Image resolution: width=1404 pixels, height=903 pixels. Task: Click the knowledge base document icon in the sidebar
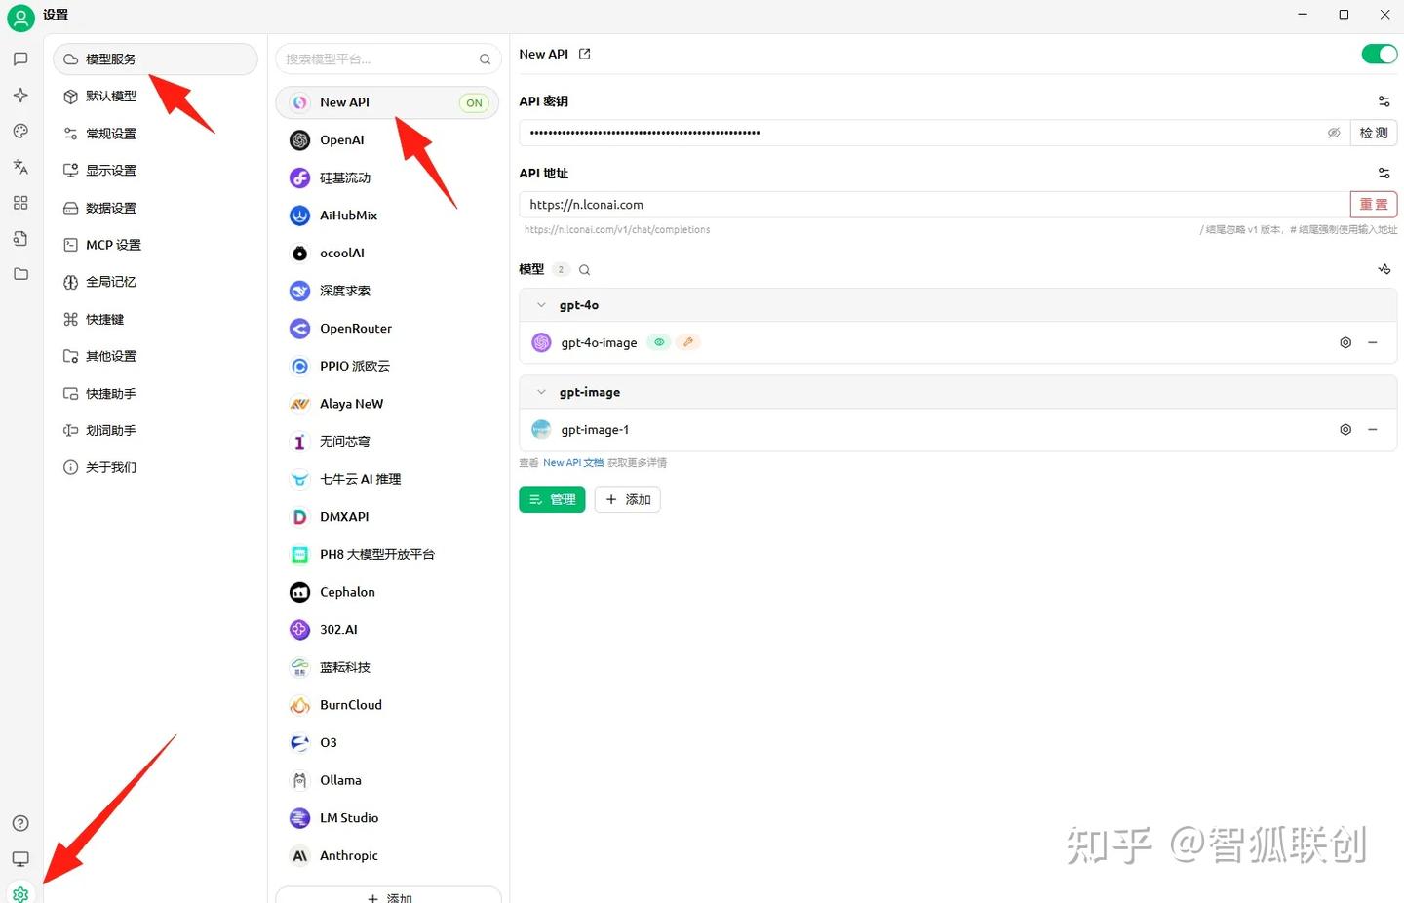click(20, 238)
